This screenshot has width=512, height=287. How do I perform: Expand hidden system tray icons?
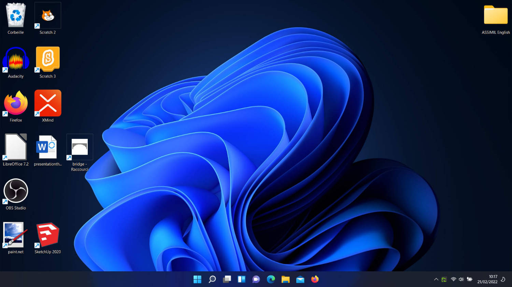tap(436, 279)
